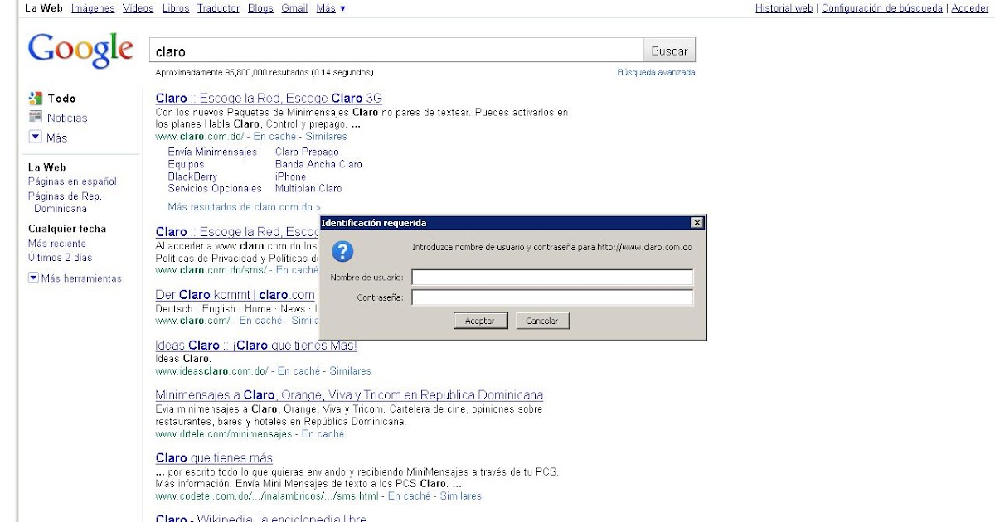Click Similares for codetel.com.do result
The width and height of the screenshot is (995, 522).
point(460,496)
